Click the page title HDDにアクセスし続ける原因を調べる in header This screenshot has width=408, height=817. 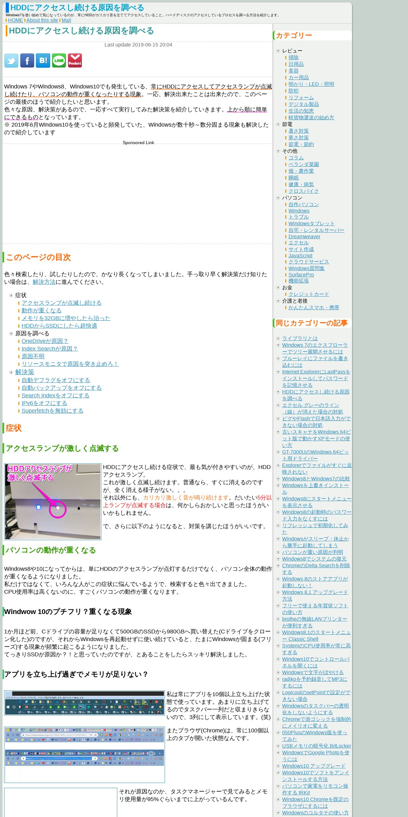coord(77,8)
